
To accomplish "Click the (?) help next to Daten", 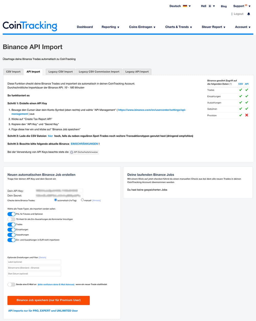I will point(230,84).
